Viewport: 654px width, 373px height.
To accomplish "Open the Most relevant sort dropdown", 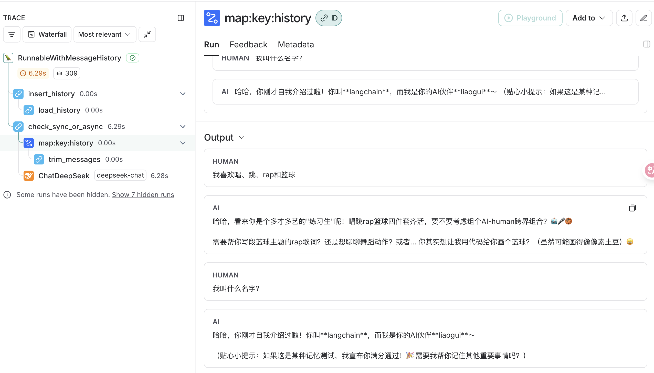I will (105, 34).
